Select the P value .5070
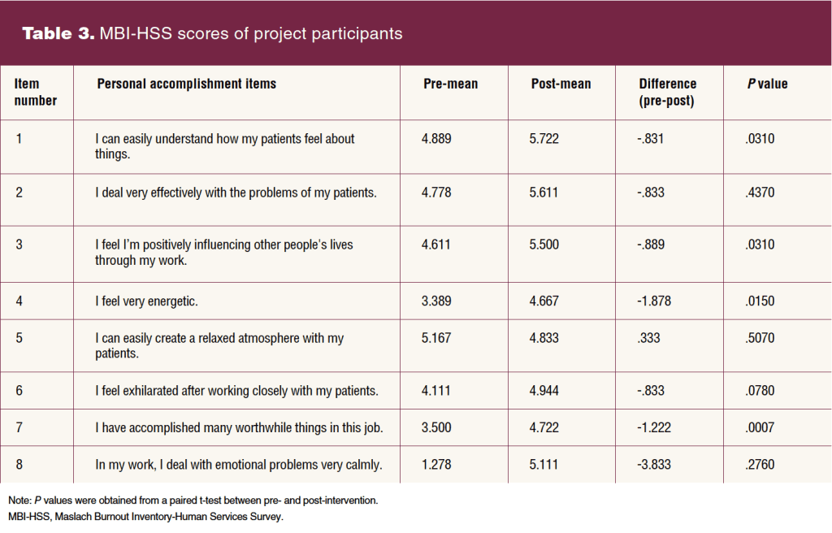 [760, 339]
